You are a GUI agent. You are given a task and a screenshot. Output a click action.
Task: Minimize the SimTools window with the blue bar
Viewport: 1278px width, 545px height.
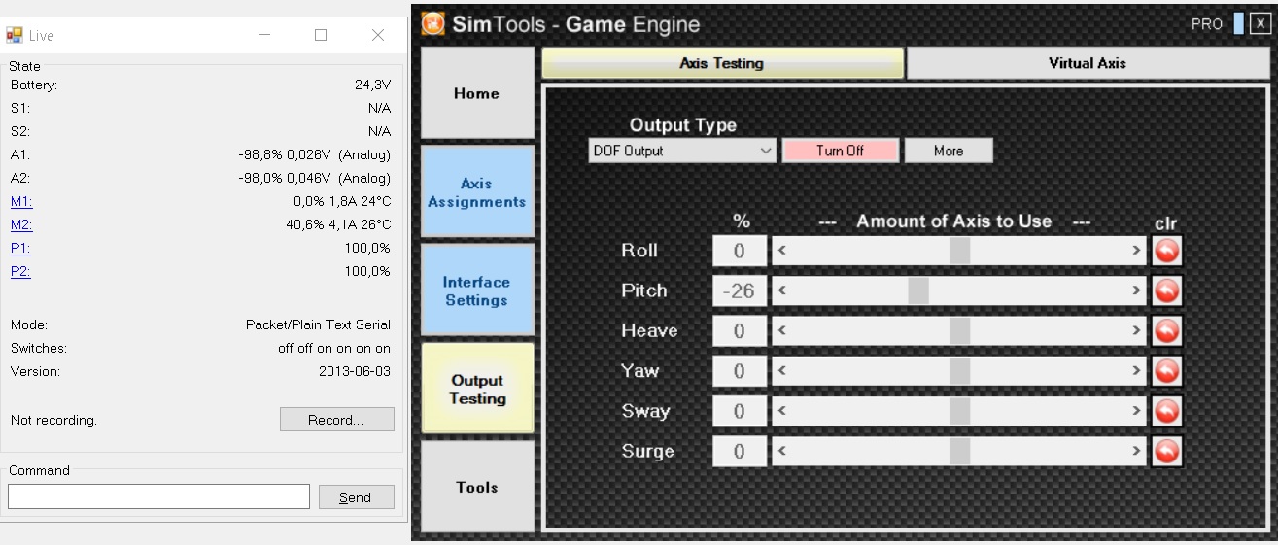[x=1238, y=24]
